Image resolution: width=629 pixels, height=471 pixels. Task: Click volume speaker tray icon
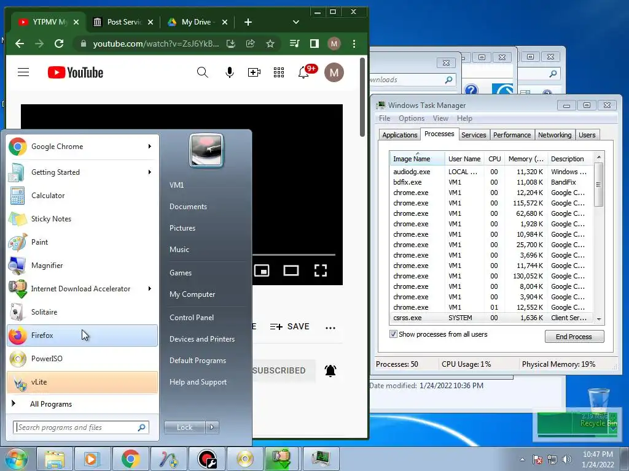click(567, 459)
